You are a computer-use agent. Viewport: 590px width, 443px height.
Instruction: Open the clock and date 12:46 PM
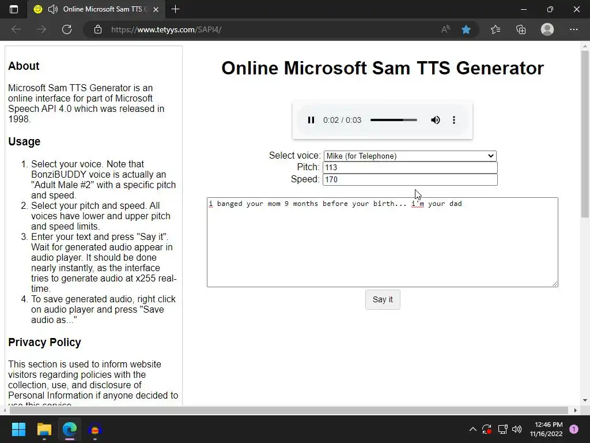(546, 429)
